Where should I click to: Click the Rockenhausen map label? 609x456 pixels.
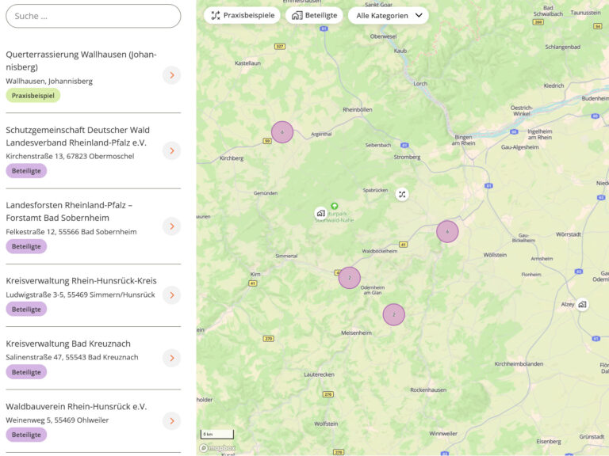pos(428,389)
